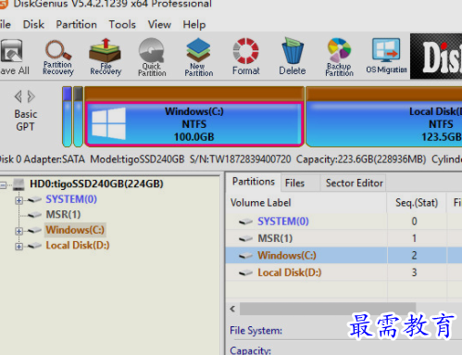This screenshot has width=462, height=355.
Task: Select Local Disk(D:) row in partitions table
Action: pos(343,273)
